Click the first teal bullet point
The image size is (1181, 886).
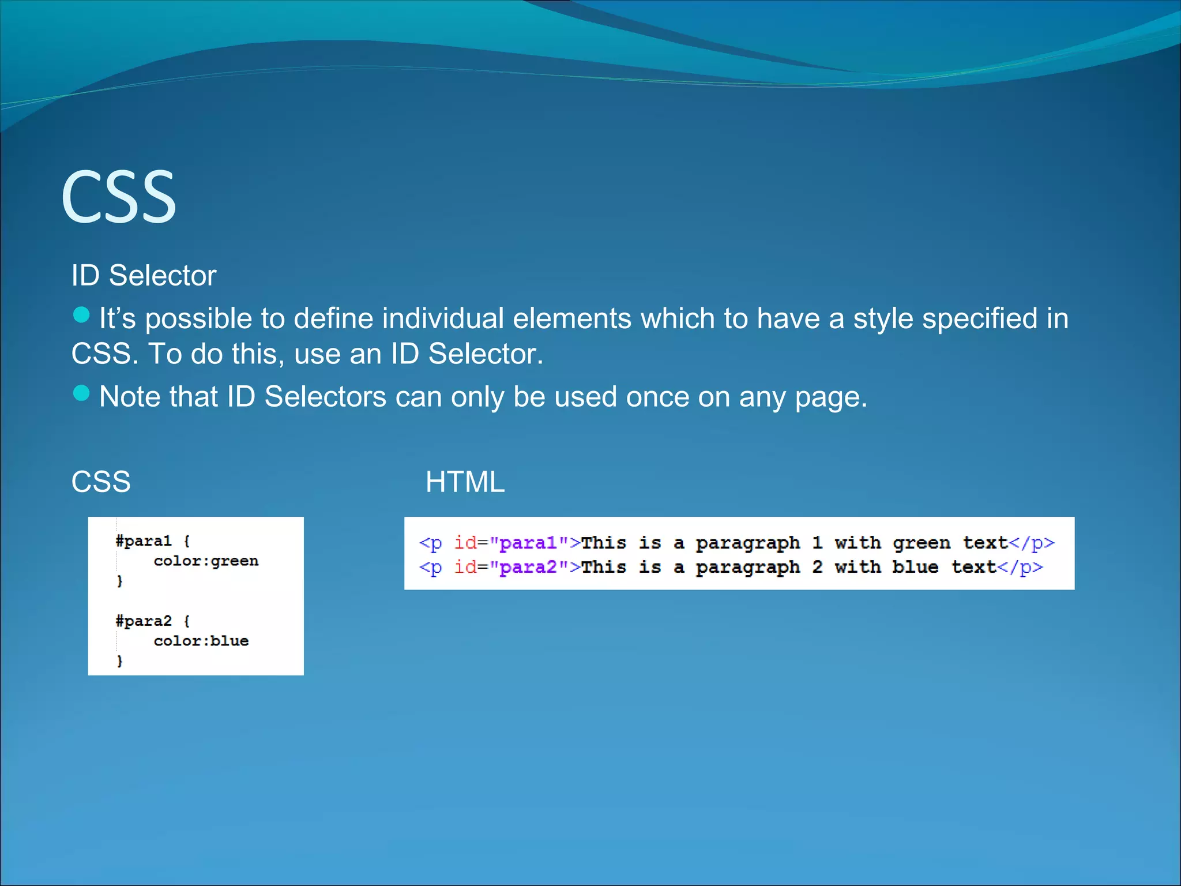[x=81, y=315]
